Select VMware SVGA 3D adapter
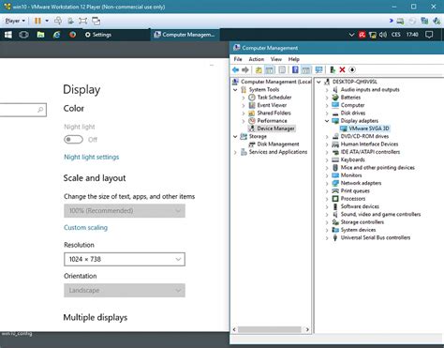Screen dimensions: 444x348 tap(369, 129)
